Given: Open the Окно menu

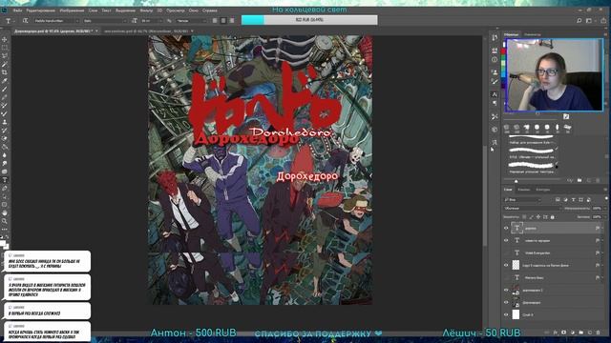Looking at the screenshot, I should pyautogui.click(x=193, y=10).
